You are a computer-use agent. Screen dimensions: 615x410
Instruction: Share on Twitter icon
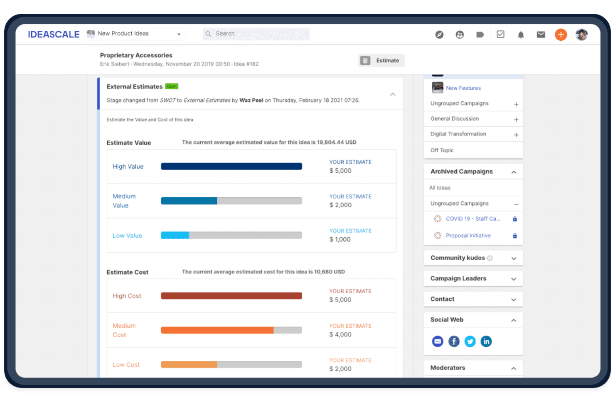pos(470,341)
